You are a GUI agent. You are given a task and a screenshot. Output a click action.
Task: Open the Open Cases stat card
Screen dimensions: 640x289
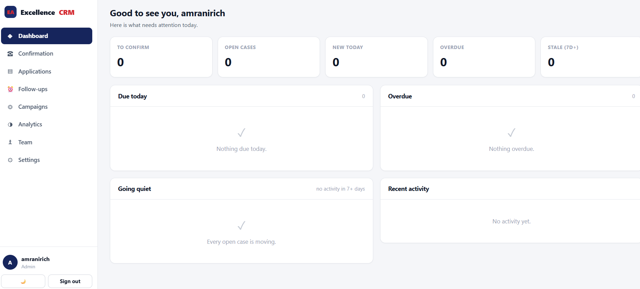[269, 57]
